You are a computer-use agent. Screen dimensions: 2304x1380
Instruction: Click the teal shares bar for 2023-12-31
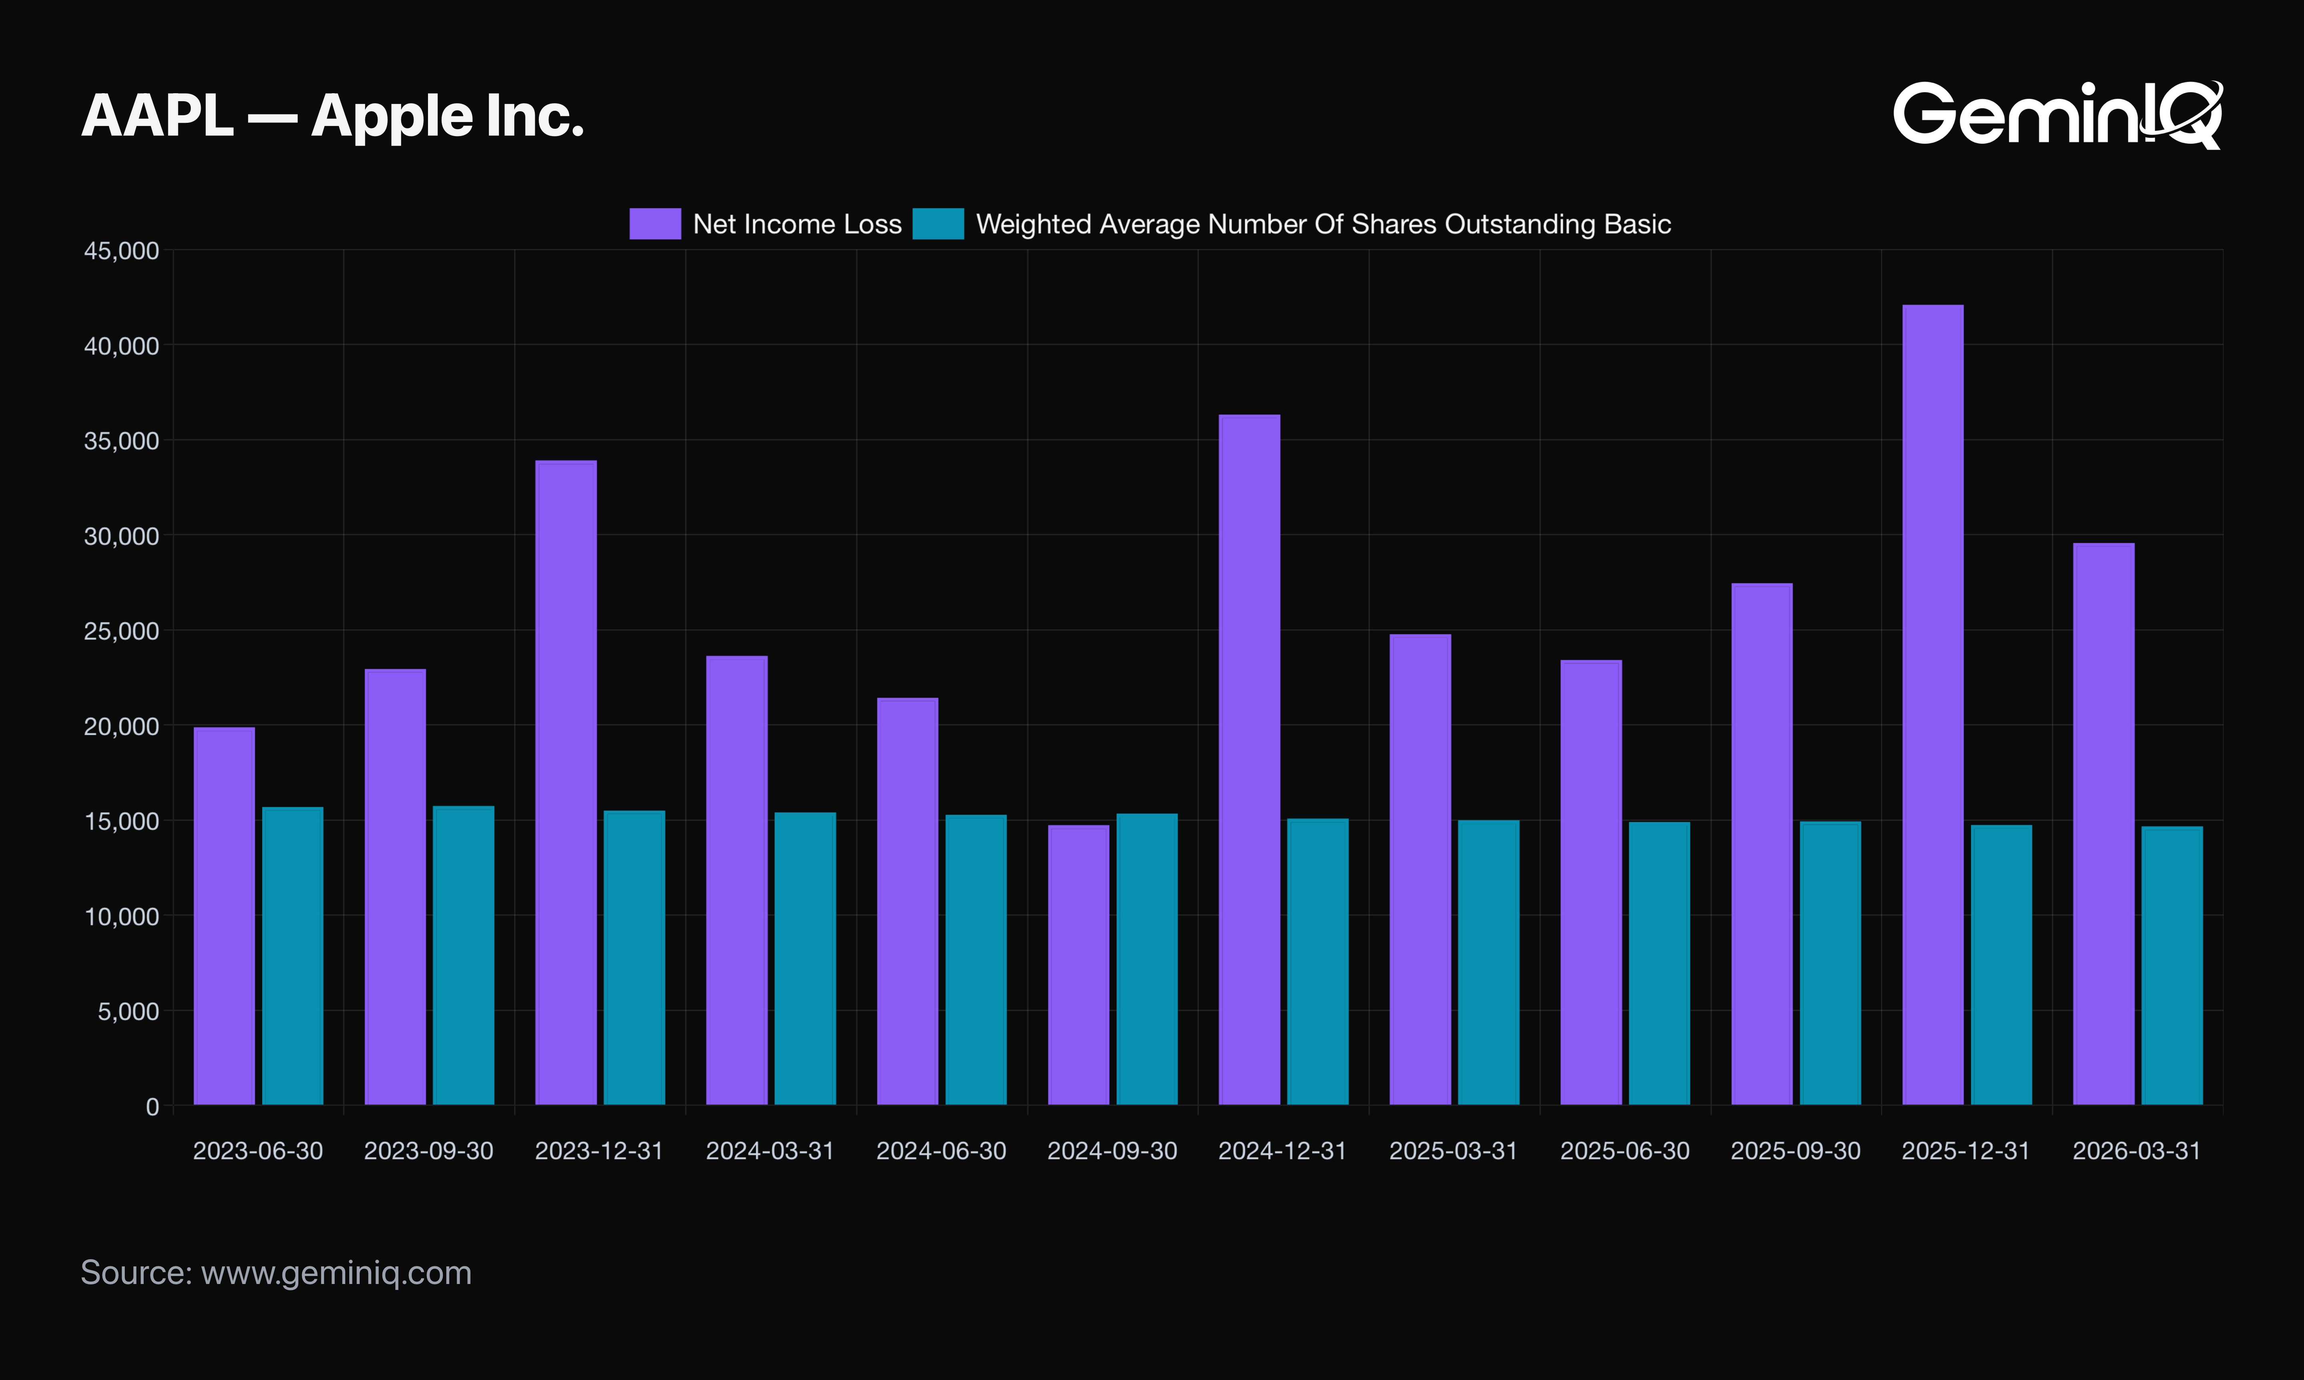click(x=634, y=958)
